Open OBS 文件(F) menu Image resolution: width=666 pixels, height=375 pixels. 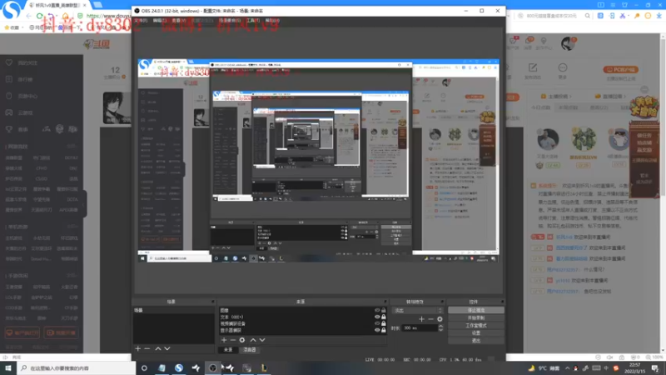(x=141, y=20)
